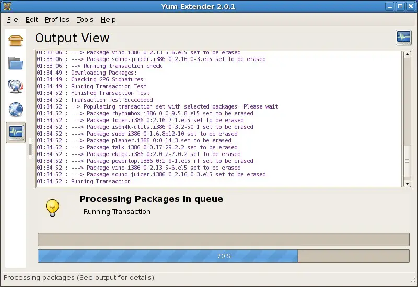Switch to the folder icon view in sidebar

[x=16, y=64]
